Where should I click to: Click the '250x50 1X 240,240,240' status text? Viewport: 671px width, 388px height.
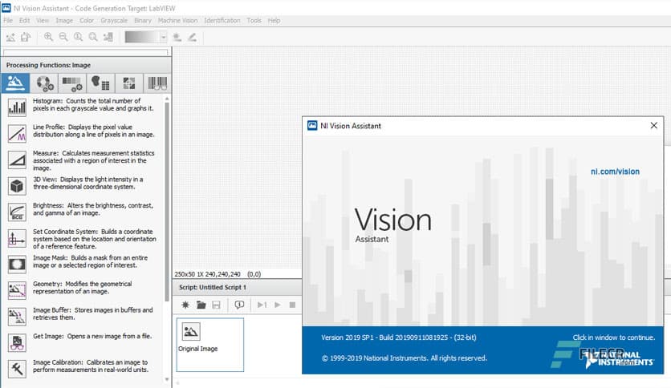pos(208,274)
